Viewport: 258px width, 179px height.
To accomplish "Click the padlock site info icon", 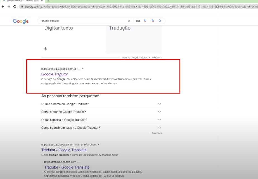I will [22, 7].
